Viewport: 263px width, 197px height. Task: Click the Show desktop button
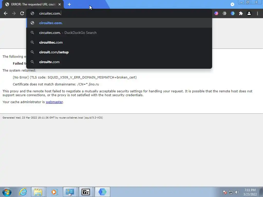261,192
